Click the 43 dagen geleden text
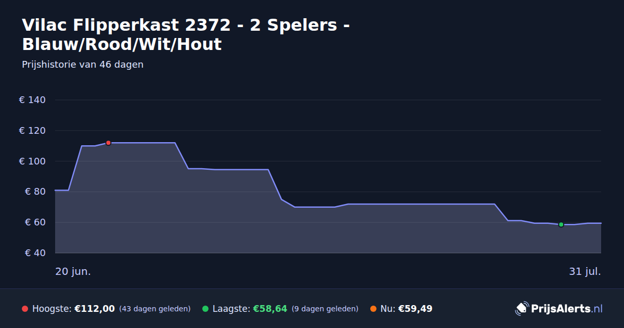 155,309
